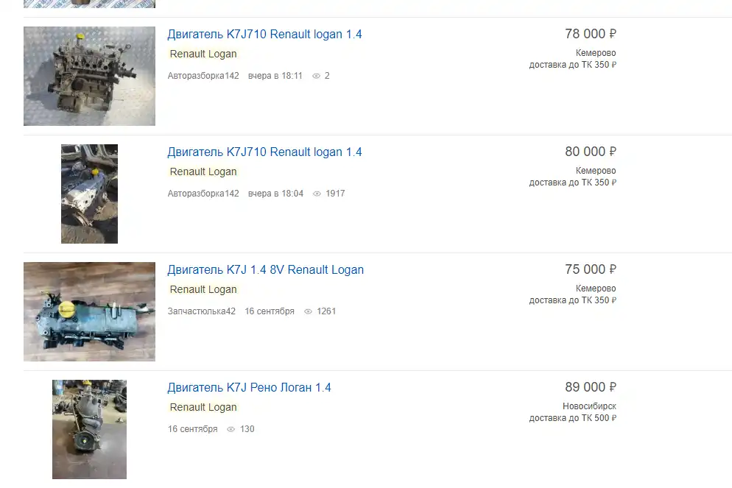This screenshot has height=488, width=732.
Task: Click the engine photo on the 78 000 ₽ listing
Action: click(89, 76)
